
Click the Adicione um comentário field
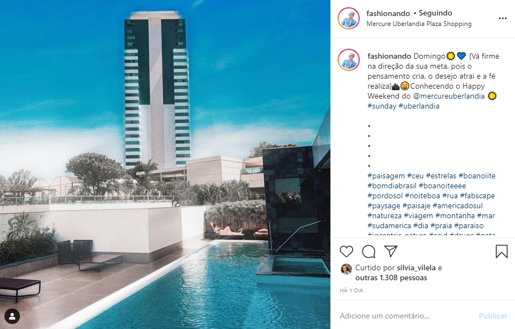pos(406,316)
